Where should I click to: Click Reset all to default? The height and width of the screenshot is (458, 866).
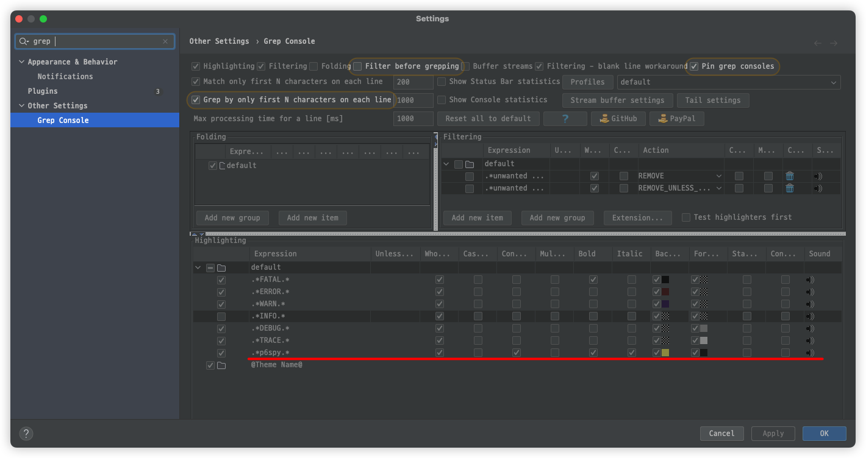488,119
